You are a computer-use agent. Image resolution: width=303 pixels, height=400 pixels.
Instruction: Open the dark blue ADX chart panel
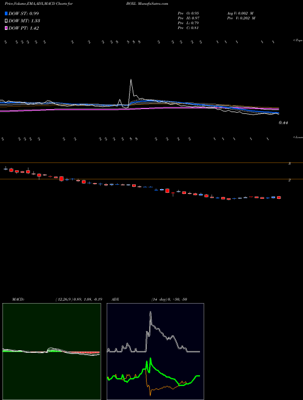coord(155,352)
